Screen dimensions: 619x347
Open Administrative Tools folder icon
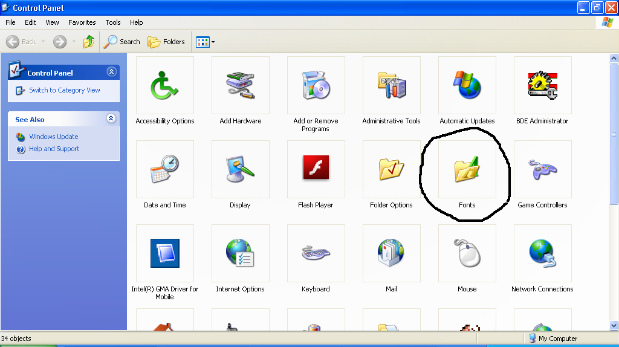(x=391, y=85)
